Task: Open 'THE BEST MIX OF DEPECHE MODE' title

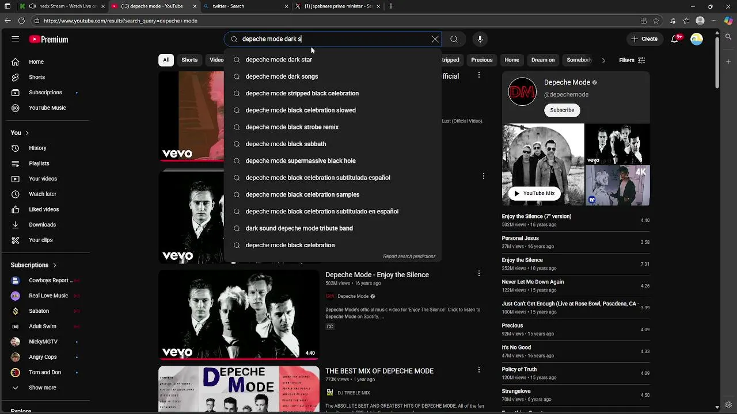Action: (x=379, y=371)
